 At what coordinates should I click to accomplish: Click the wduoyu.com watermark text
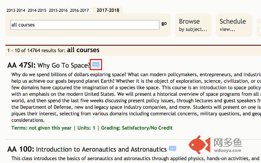(x=228, y=150)
